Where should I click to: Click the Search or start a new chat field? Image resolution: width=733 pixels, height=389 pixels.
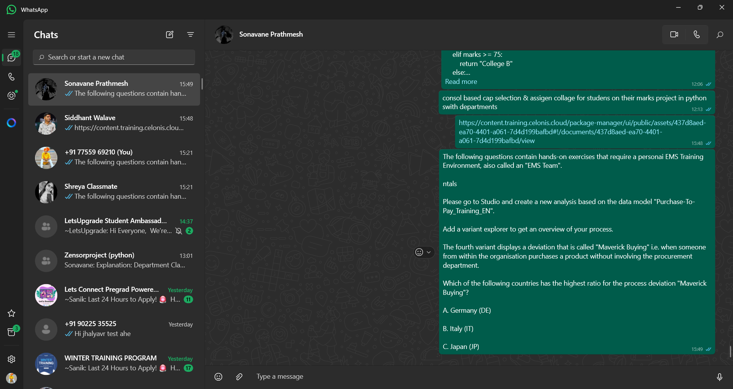114,57
